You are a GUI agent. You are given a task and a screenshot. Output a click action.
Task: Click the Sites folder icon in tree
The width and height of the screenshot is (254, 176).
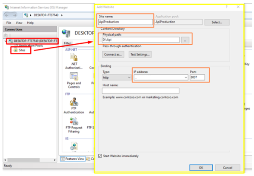16,50
